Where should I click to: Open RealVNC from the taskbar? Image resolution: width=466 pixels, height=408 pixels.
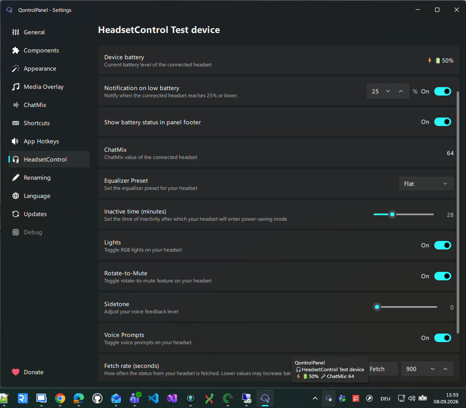[23, 398]
